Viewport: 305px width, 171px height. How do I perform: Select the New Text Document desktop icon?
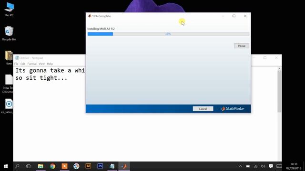(x=8, y=84)
